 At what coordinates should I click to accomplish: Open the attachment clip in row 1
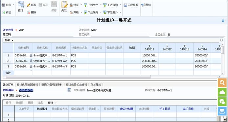pyautogui.click(x=31, y=55)
